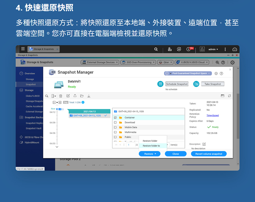Open Snapshot Manager help question icon
This screenshot has height=202, width=255.
coord(221,73)
